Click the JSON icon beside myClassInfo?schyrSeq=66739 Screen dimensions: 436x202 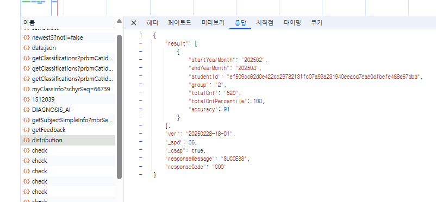coord(27,89)
